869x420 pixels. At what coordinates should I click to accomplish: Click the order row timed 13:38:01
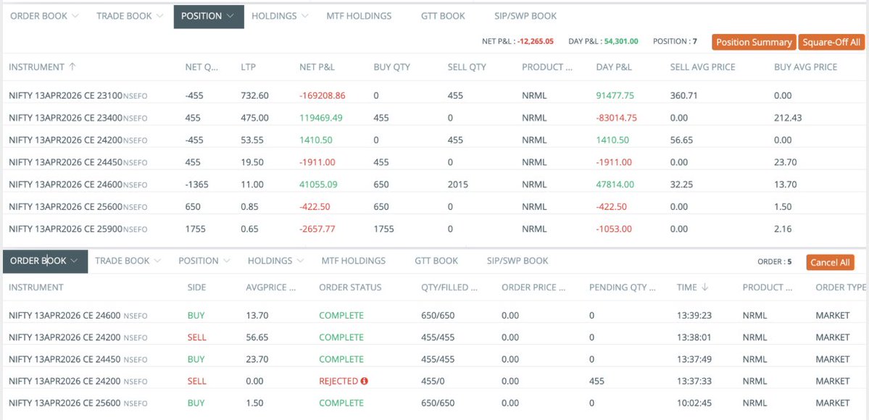(x=435, y=337)
